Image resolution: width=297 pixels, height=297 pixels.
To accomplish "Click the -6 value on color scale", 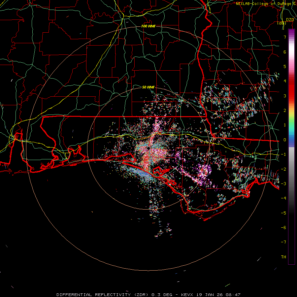I will point(283,228).
